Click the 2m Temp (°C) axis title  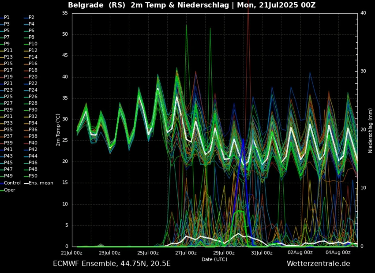(x=58, y=130)
